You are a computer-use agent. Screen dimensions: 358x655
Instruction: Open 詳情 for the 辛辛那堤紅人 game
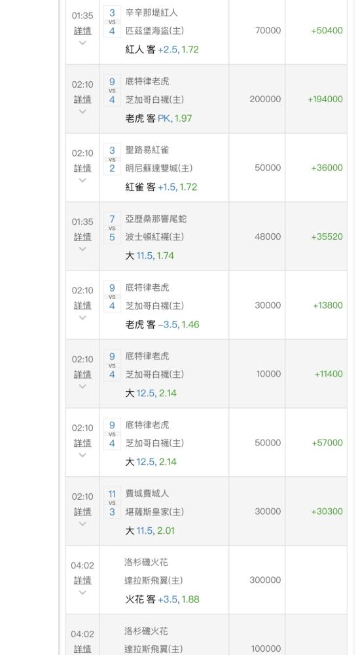pyautogui.click(x=82, y=31)
